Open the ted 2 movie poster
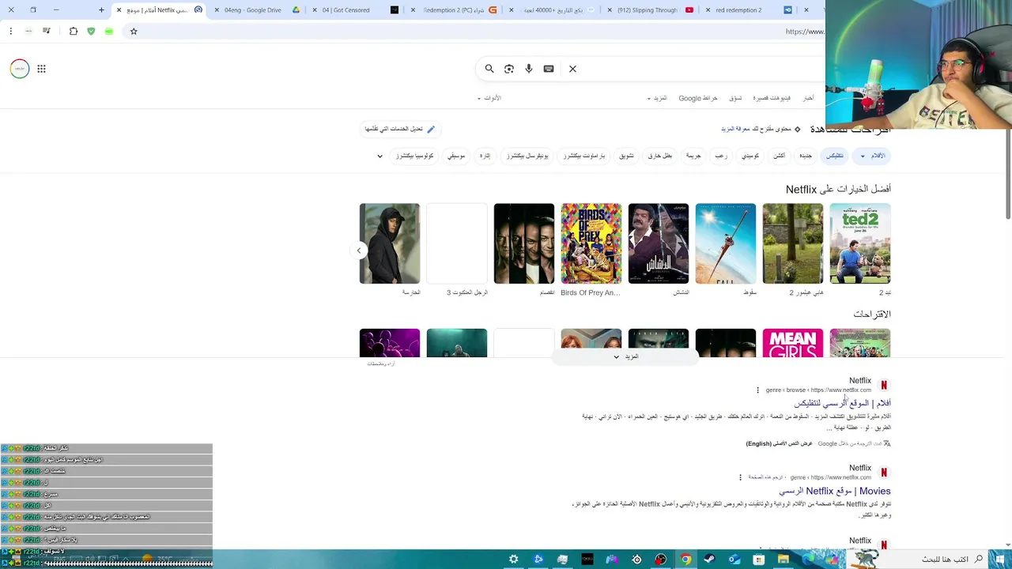The height and width of the screenshot is (569, 1012). 860,243
